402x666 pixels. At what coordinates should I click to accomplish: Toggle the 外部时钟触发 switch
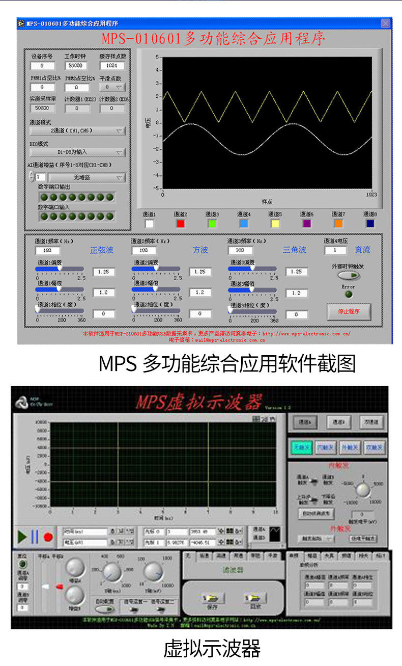point(349,275)
